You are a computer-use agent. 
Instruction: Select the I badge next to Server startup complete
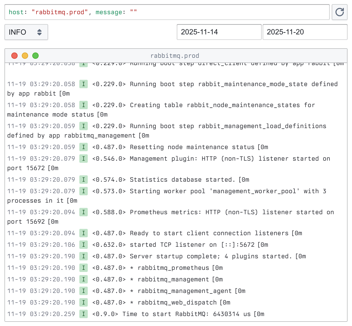point(83,256)
